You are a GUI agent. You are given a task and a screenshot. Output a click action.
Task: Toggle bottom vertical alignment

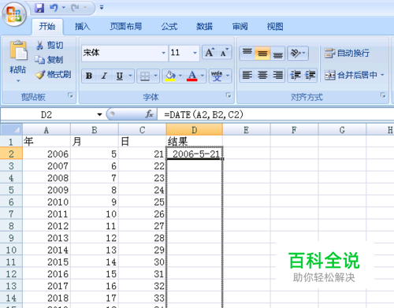click(277, 53)
